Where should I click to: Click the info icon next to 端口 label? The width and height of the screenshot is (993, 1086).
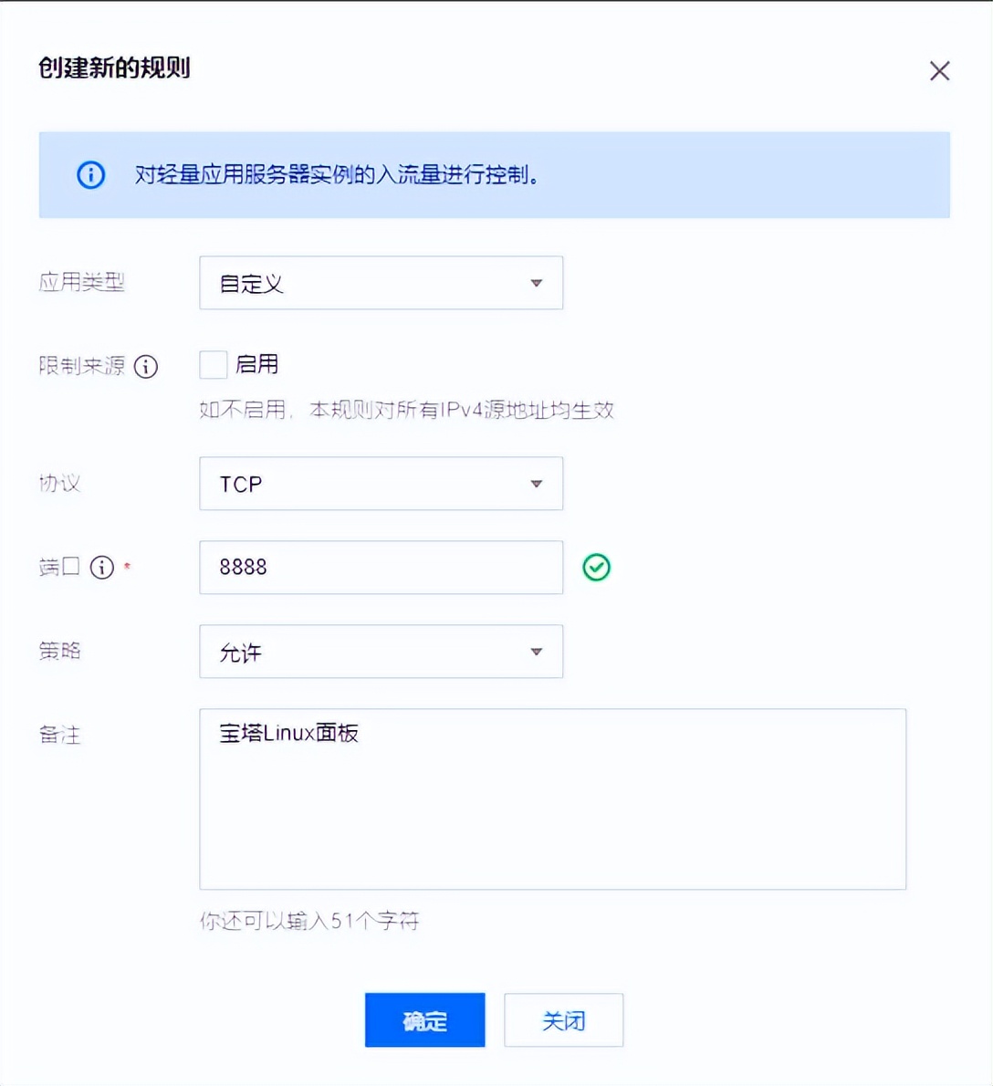pos(102,568)
